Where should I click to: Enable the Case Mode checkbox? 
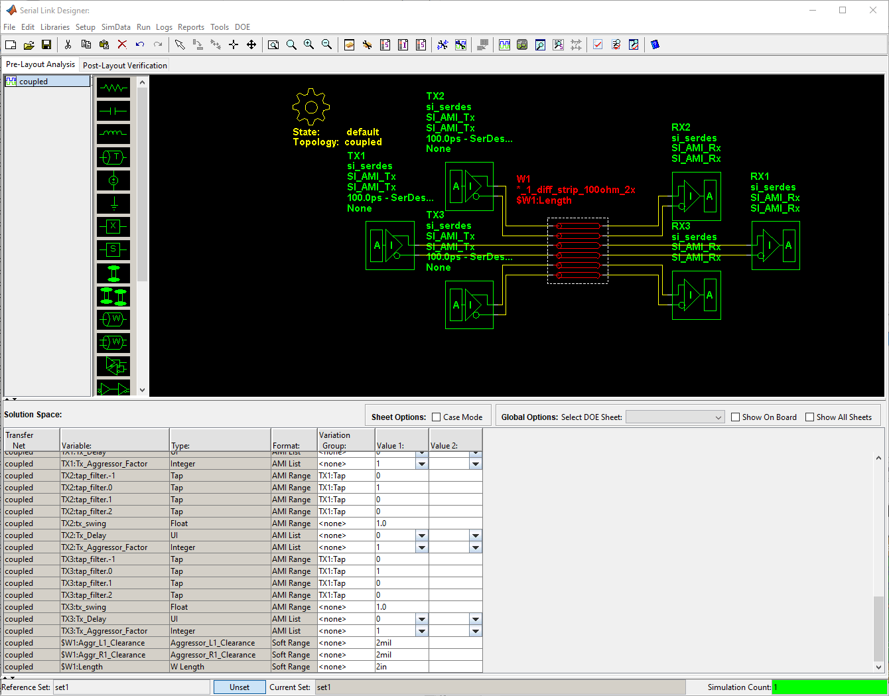(x=437, y=417)
